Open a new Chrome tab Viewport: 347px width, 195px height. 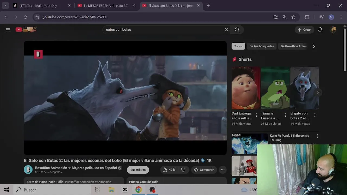click(208, 5)
